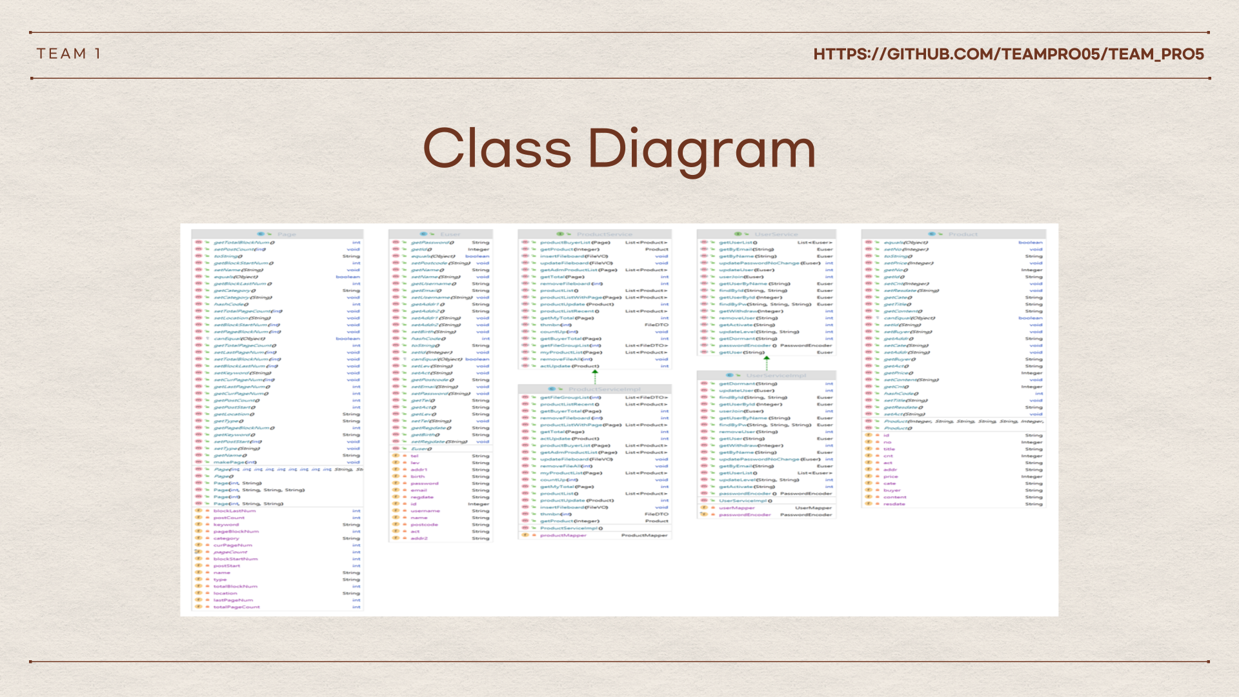Click the Page class header icon
The image size is (1239, 697).
click(x=261, y=234)
